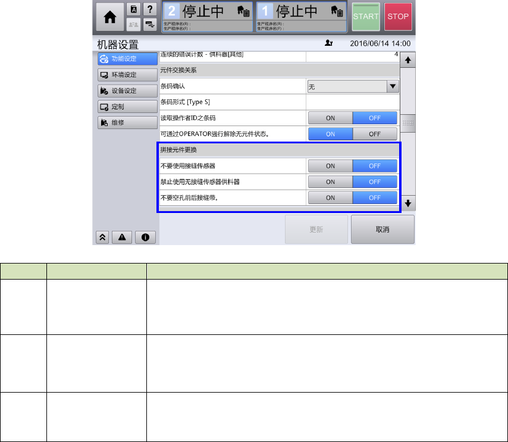Click the 设备设定 icon
Viewport: 508px width, 442px height.
pyautogui.click(x=104, y=91)
